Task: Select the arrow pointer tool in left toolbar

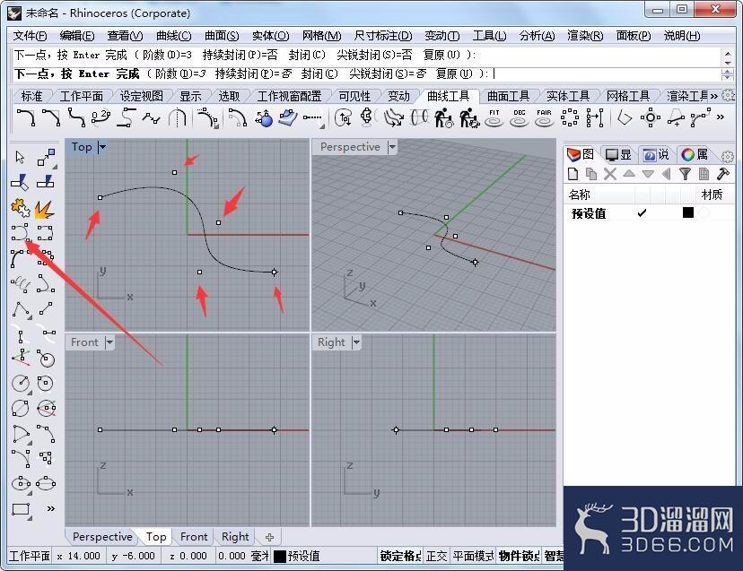Action: pyautogui.click(x=20, y=157)
